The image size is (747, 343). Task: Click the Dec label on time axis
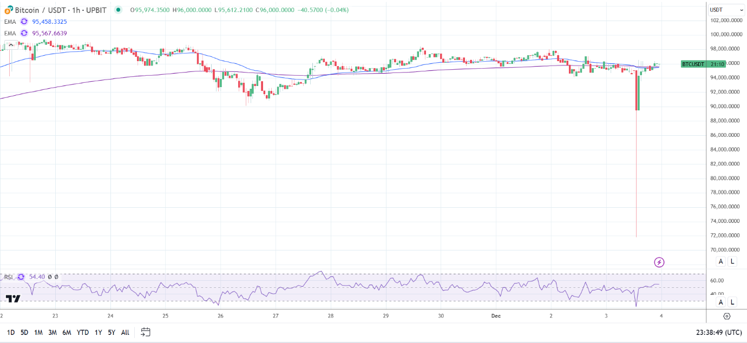pyautogui.click(x=496, y=315)
